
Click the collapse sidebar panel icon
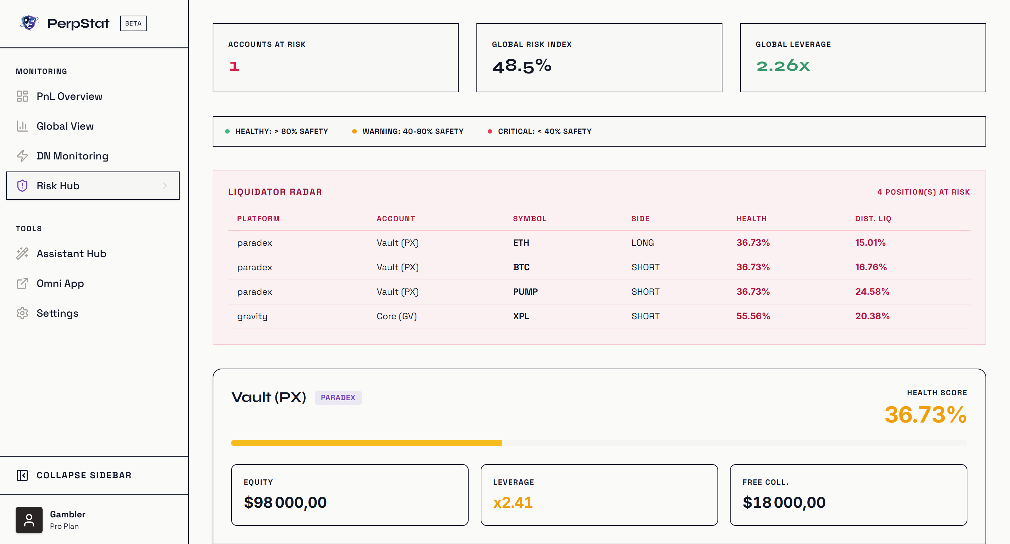click(x=22, y=475)
